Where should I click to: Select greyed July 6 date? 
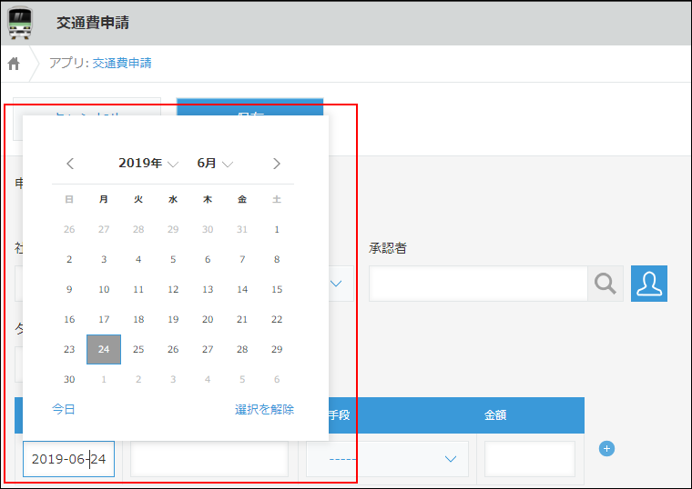point(277,379)
